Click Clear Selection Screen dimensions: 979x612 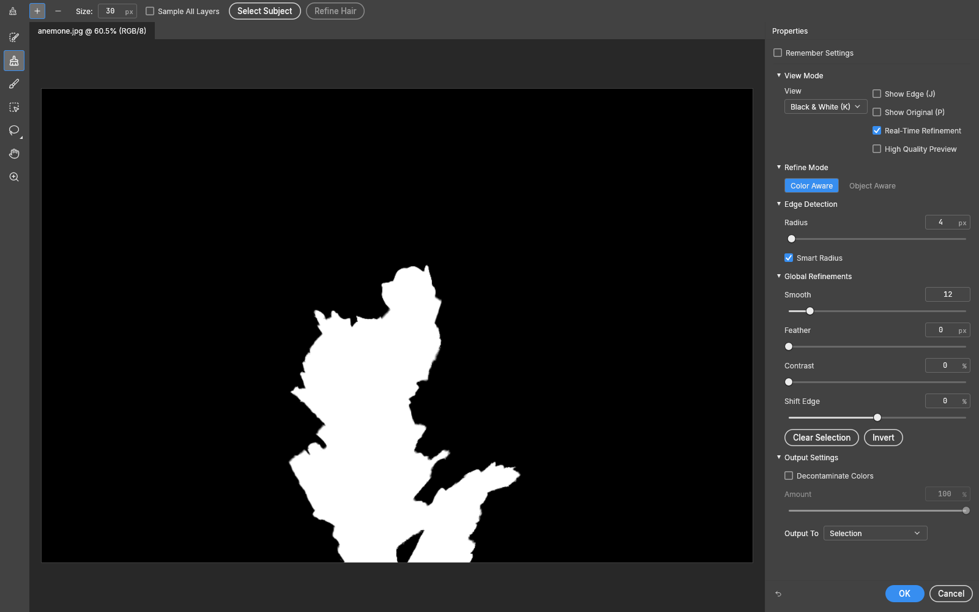click(822, 438)
